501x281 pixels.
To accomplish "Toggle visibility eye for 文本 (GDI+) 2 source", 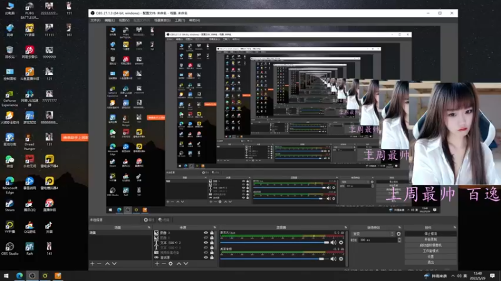I will [206, 242].
